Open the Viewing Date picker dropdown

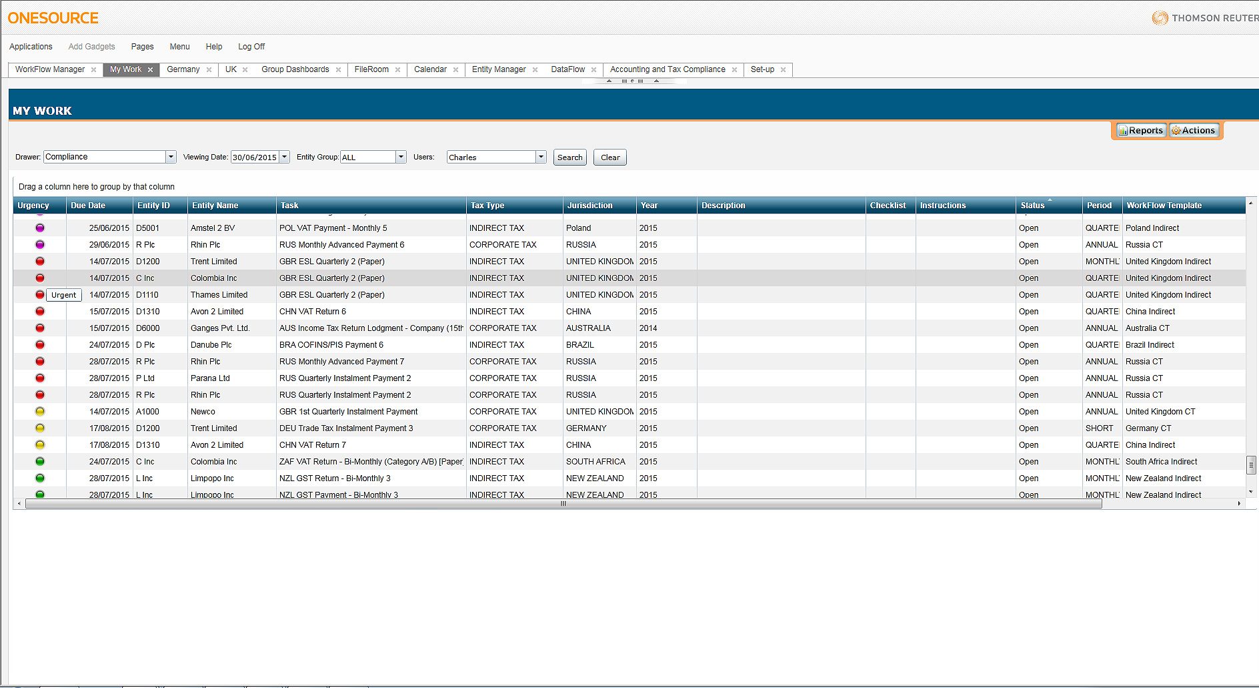click(x=285, y=157)
